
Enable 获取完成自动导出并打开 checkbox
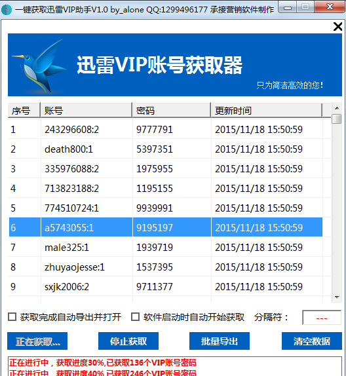coord(12,317)
